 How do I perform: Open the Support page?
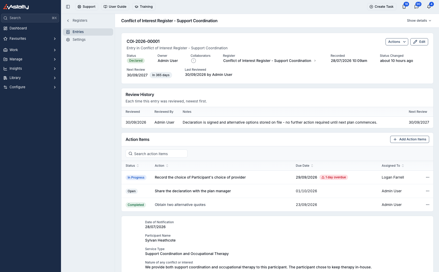[x=87, y=7]
